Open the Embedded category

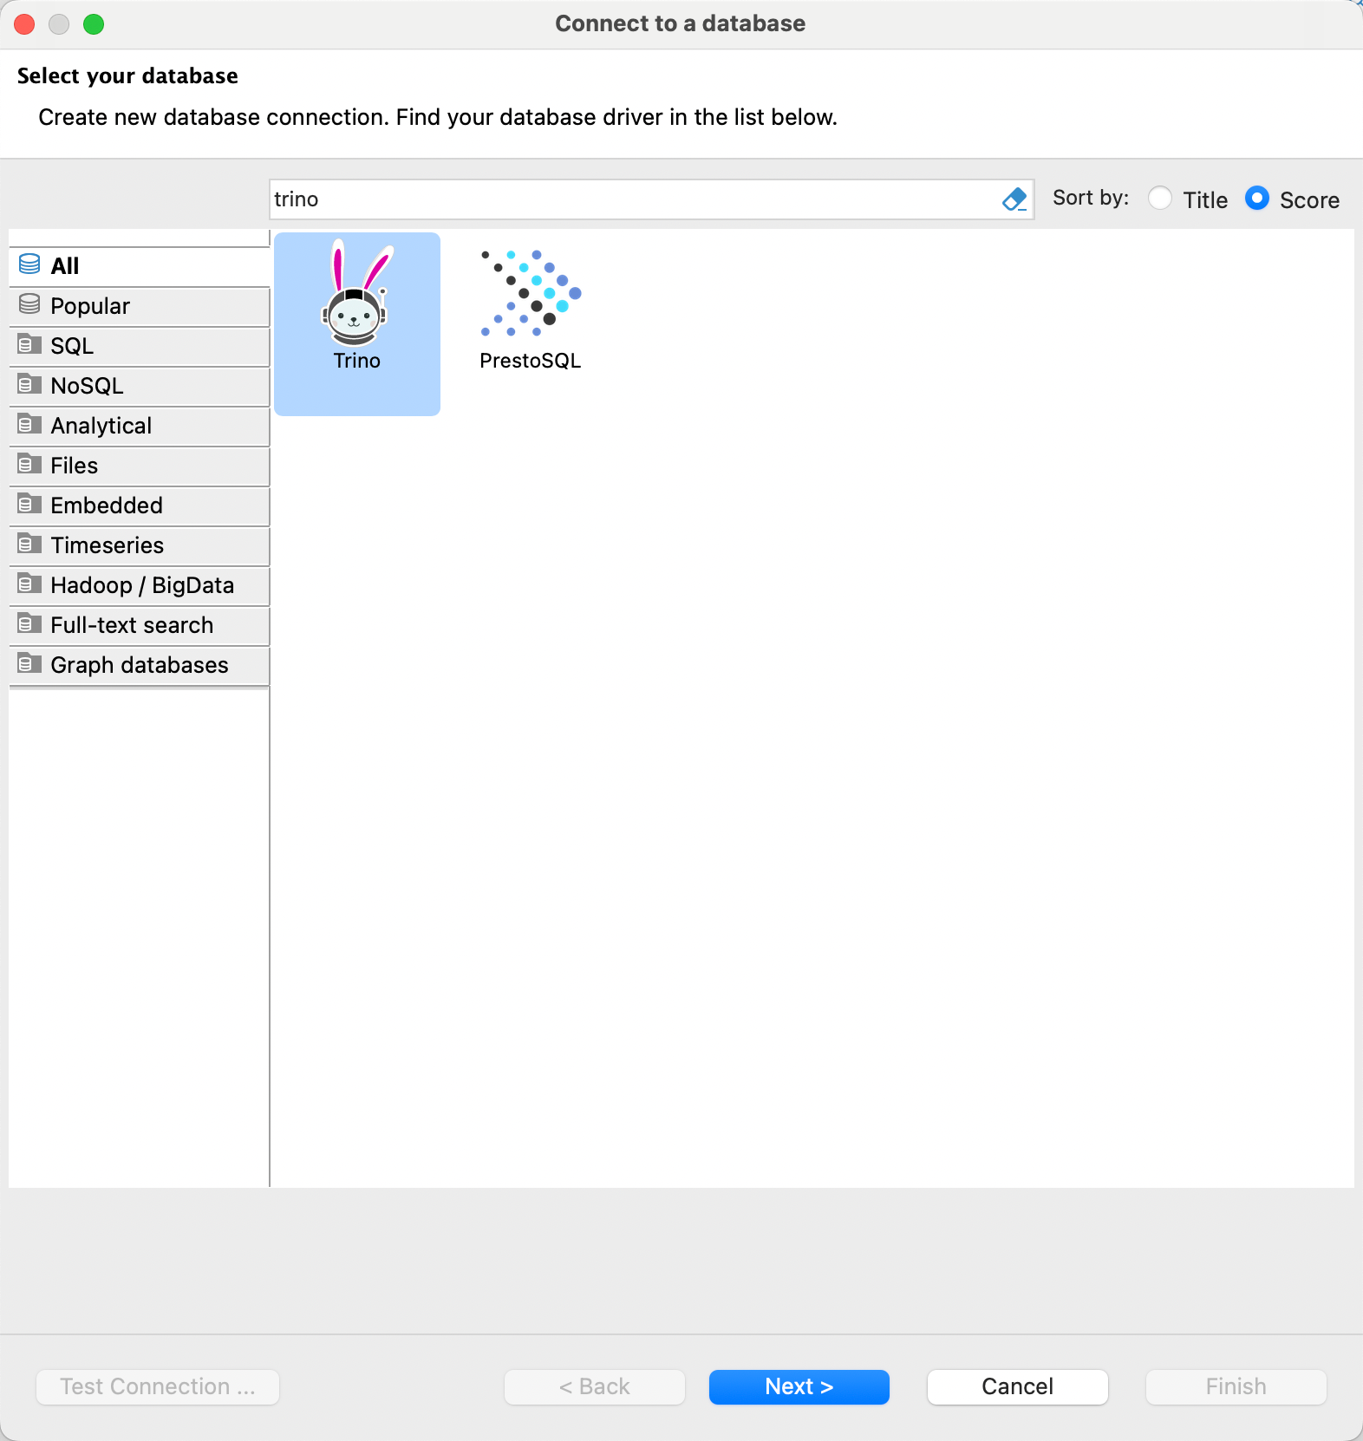[140, 505]
